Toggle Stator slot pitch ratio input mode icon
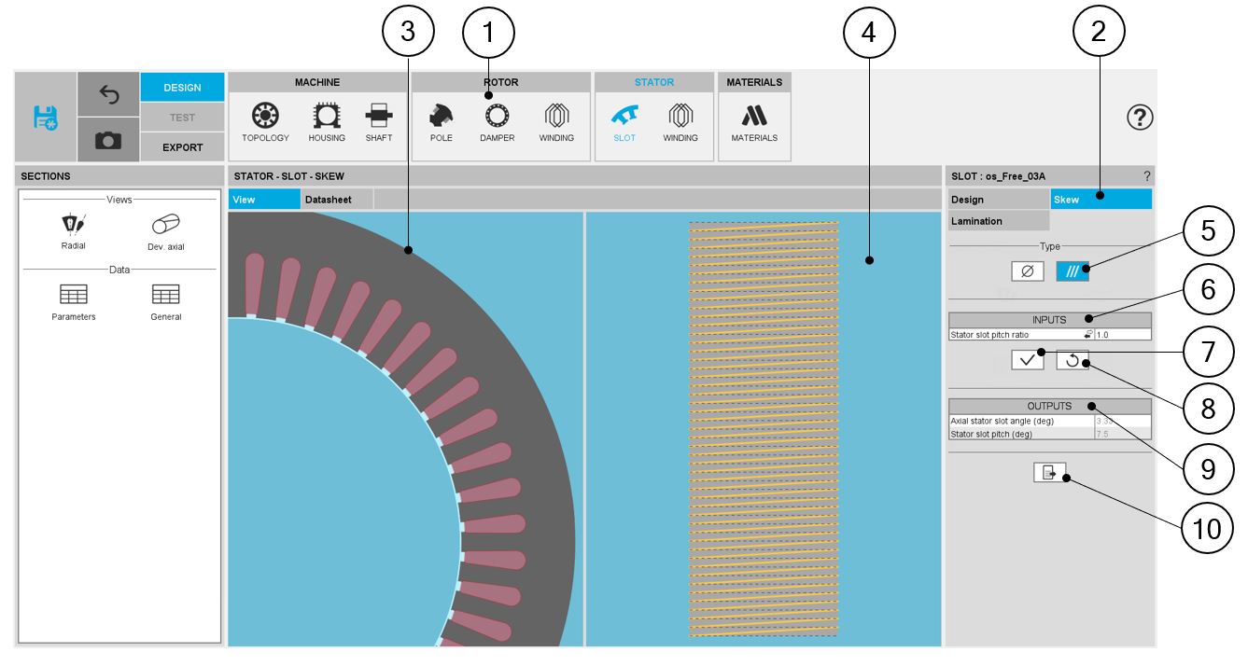 1087,335
